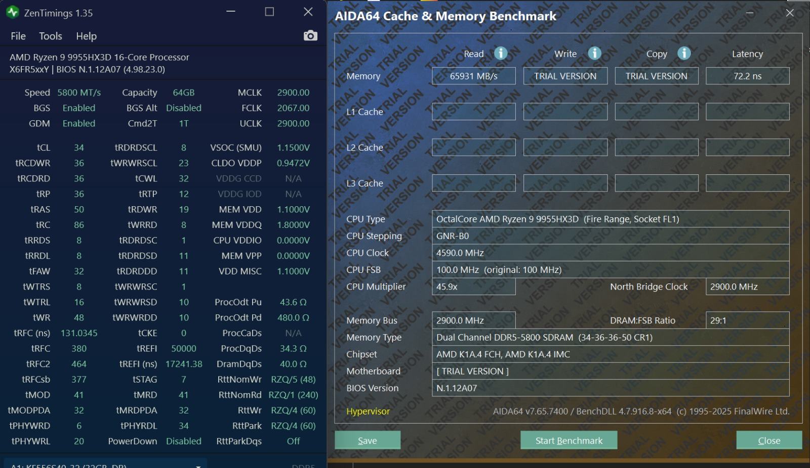This screenshot has width=810, height=468.
Task: Close the AIDA64 window with the X
Action: tap(790, 13)
